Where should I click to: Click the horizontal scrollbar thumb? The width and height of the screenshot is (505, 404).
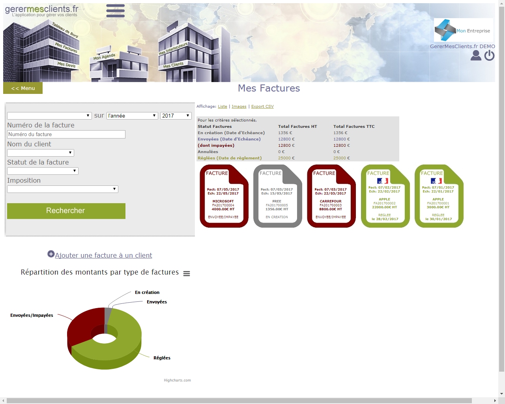pos(239,400)
